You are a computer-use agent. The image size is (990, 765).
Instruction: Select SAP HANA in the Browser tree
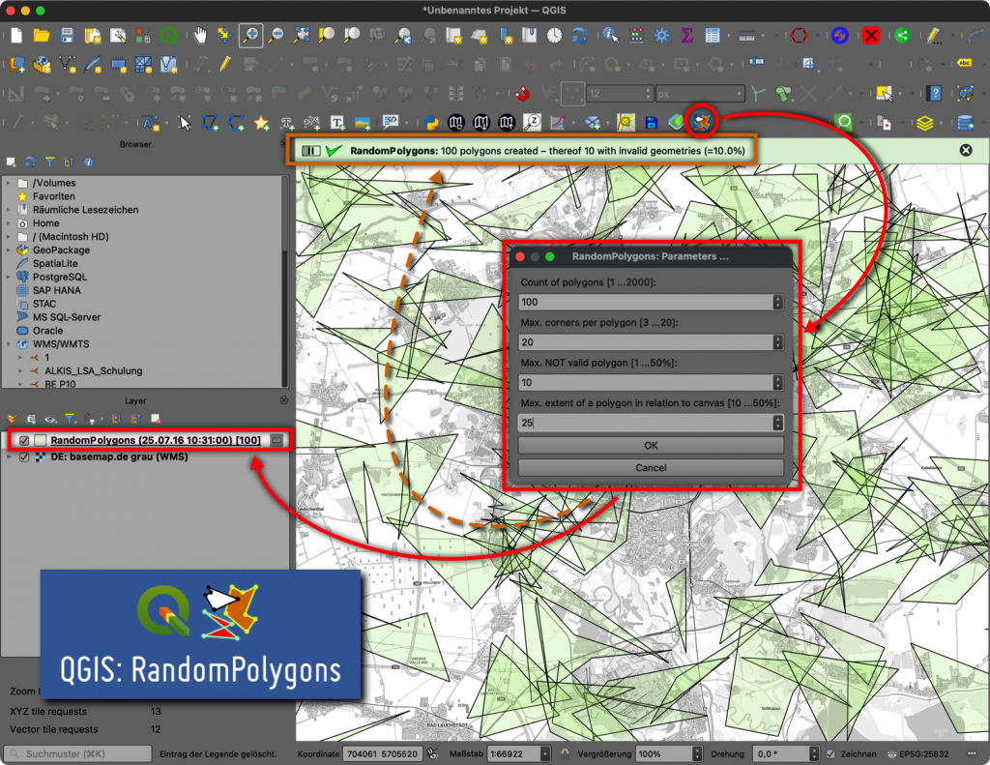pos(57,290)
